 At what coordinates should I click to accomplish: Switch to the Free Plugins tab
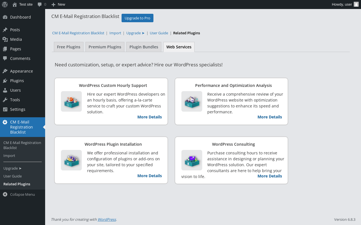click(x=69, y=47)
